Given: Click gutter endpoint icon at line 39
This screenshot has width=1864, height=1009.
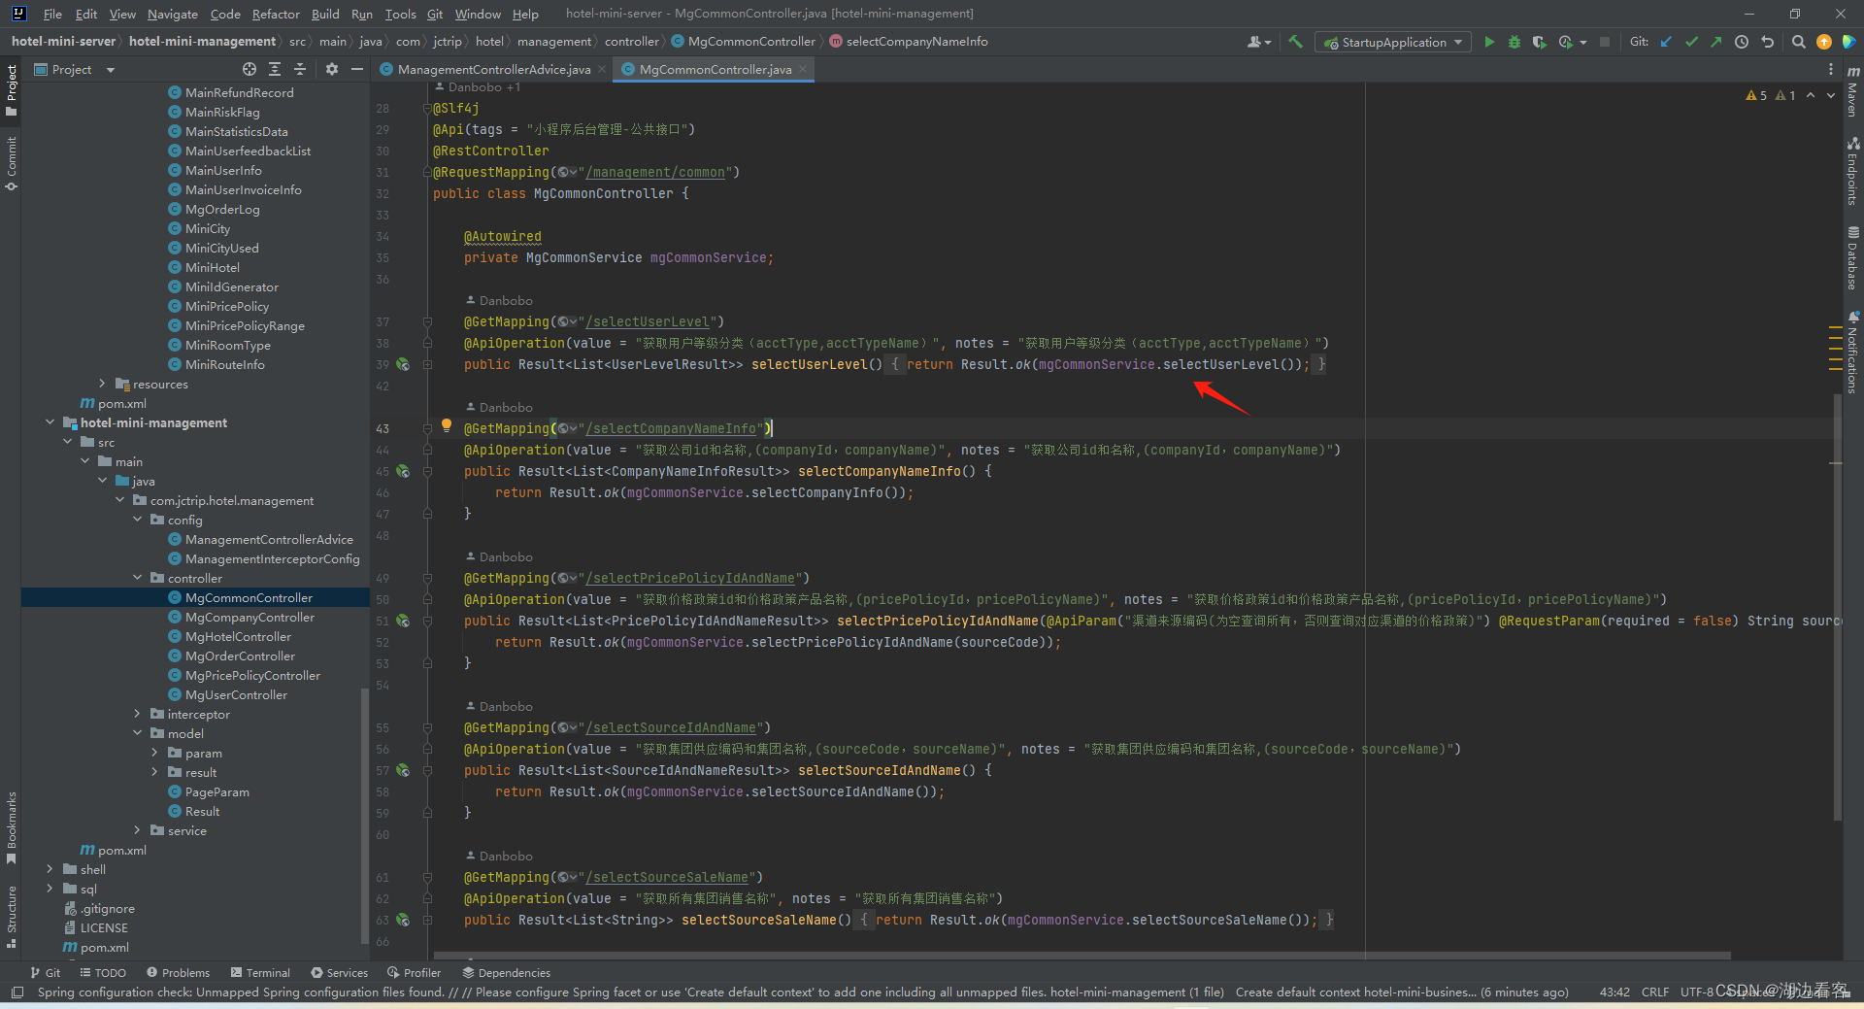Looking at the screenshot, I should (403, 365).
